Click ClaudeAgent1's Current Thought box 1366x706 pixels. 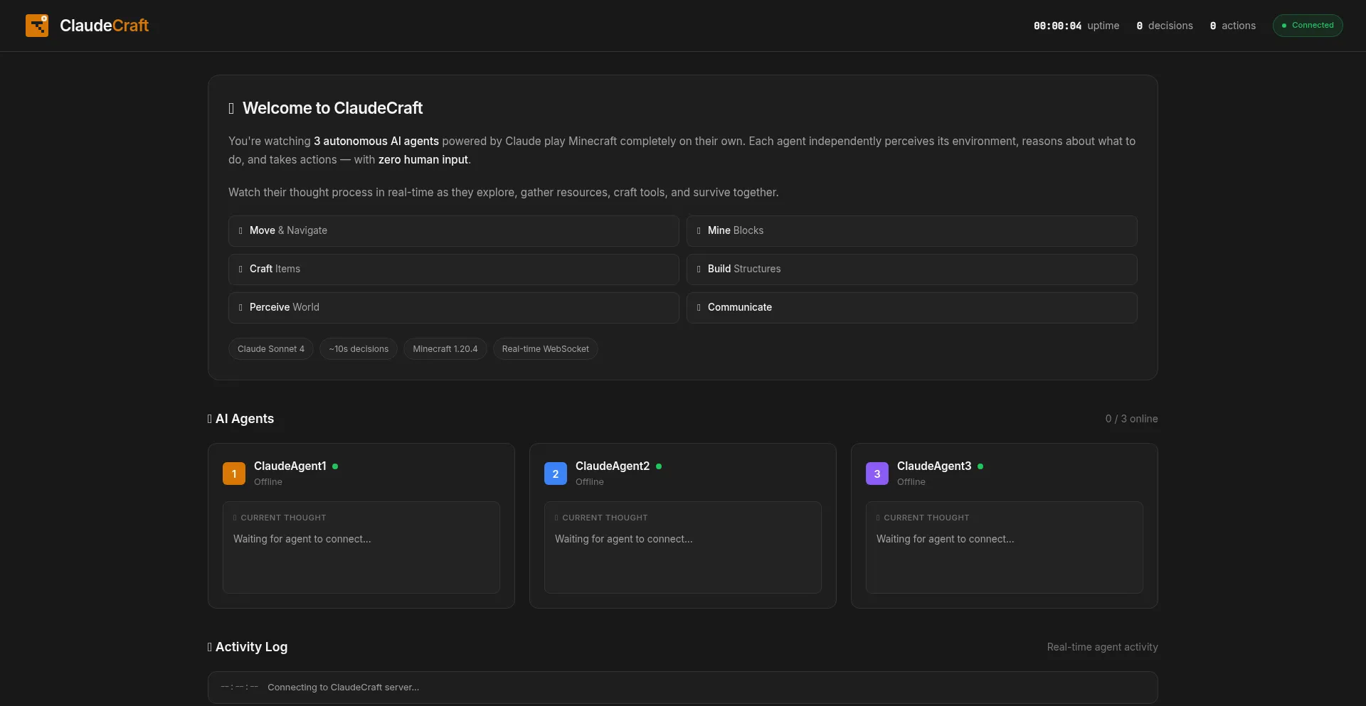(x=361, y=547)
